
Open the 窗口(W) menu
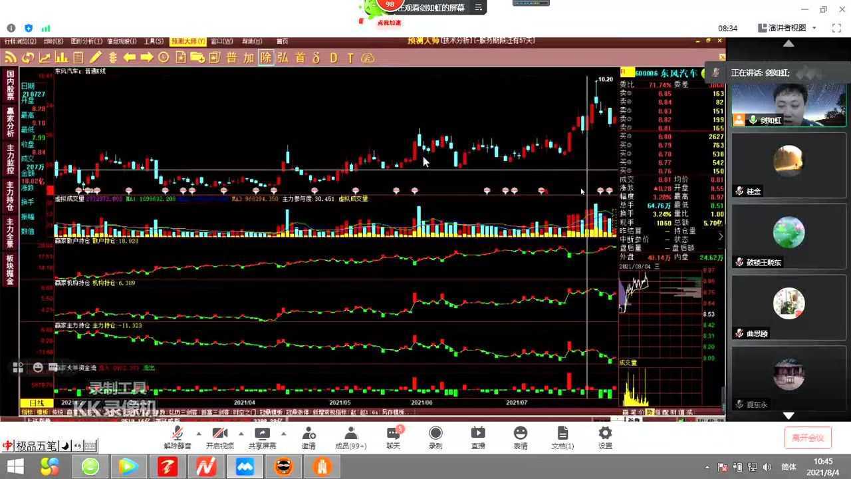click(222, 41)
